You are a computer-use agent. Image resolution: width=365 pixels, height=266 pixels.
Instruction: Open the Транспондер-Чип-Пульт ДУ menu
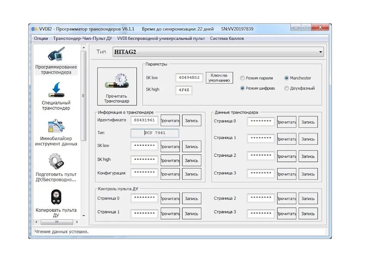(x=83, y=38)
